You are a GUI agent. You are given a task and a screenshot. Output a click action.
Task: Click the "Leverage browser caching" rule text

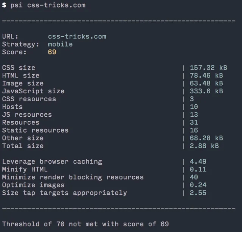[x=52, y=162]
